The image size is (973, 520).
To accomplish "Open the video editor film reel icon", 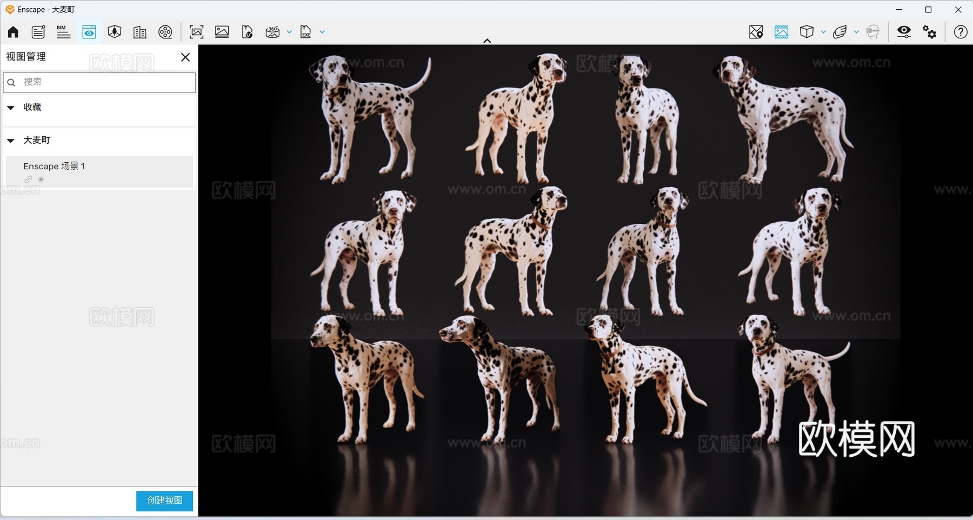I will 165,32.
